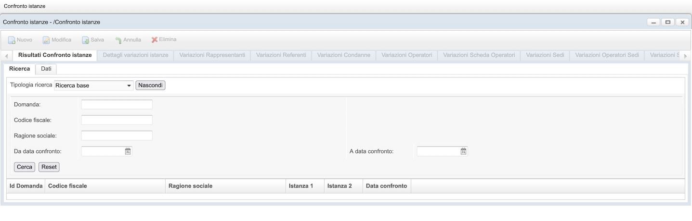Maximize the Confronto istanze window
Viewport: 692px width, 221px height.
coord(667,22)
